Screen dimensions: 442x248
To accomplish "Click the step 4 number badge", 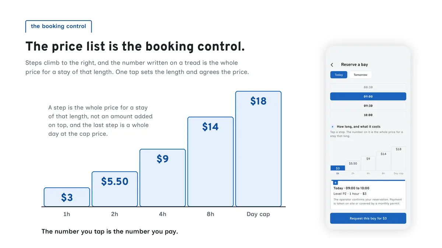I will tap(333, 127).
